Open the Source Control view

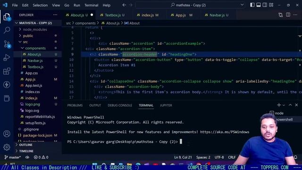coord(7,44)
